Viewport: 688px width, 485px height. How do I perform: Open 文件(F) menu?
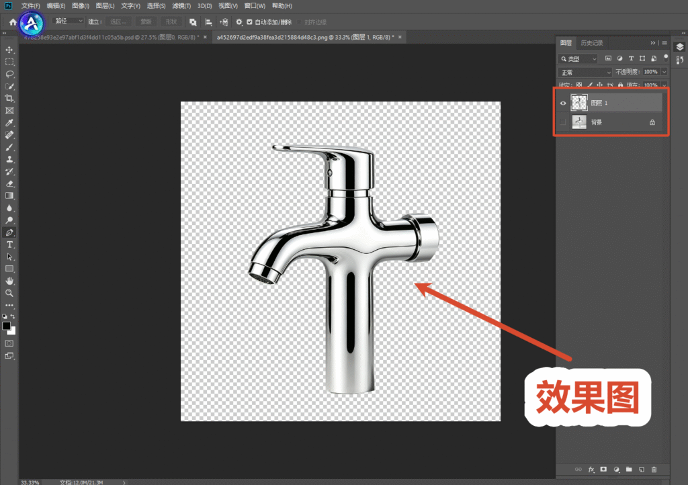coord(30,5)
